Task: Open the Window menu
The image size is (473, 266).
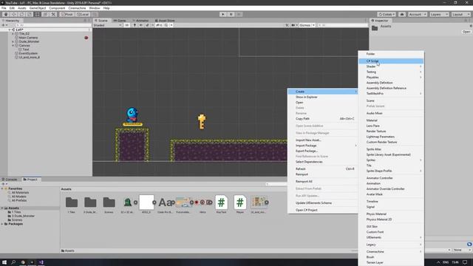Action: (x=95, y=8)
